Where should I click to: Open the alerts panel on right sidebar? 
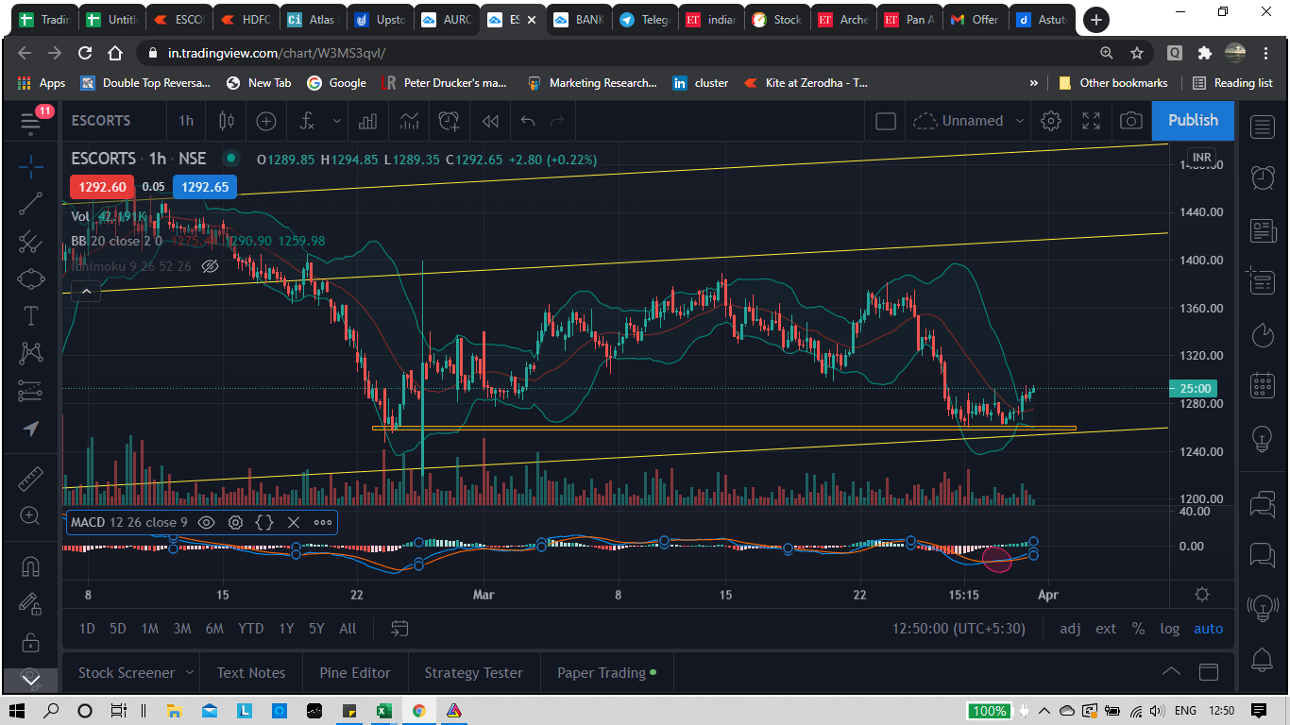click(1263, 177)
